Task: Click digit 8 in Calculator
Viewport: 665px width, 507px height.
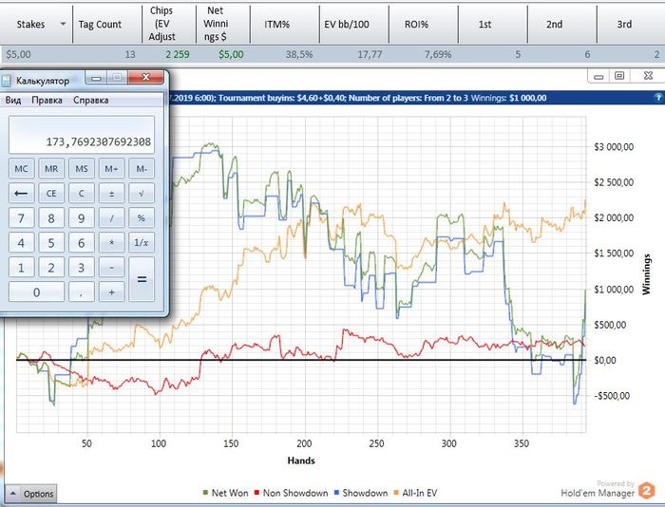Action: [51, 217]
